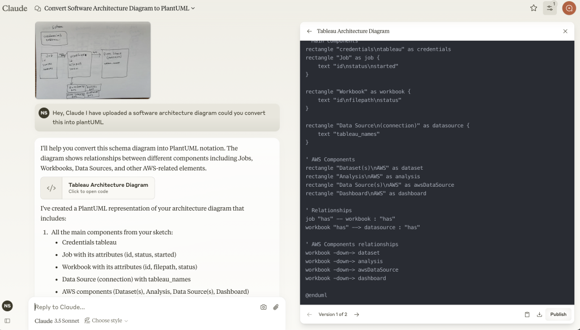Click the code brackets icon on artifact card

point(52,188)
